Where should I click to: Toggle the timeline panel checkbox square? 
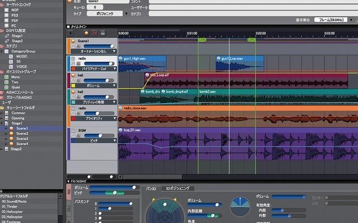pos(68,27)
